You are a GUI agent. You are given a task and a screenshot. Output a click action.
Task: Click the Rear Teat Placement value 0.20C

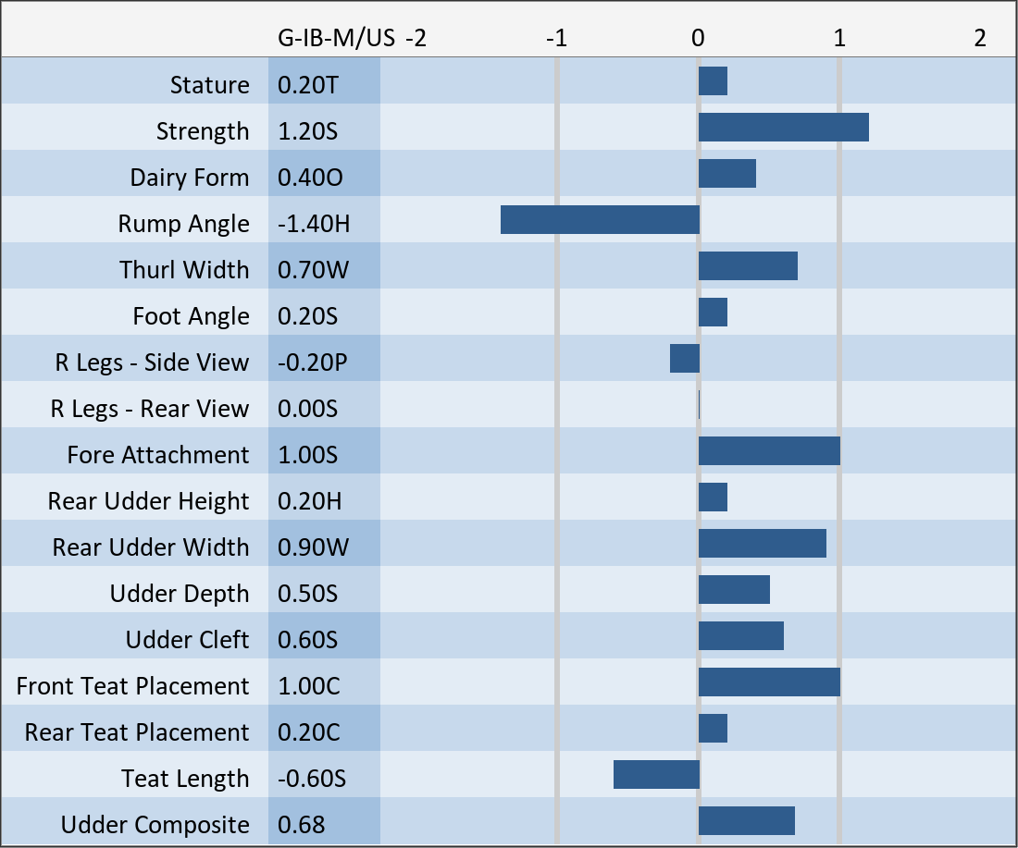[x=309, y=732]
